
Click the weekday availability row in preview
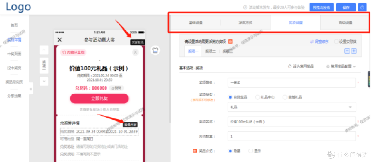[x=77, y=139]
